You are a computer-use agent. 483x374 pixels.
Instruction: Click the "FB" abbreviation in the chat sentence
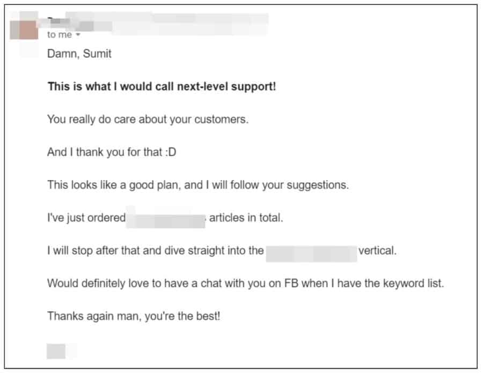coord(291,283)
